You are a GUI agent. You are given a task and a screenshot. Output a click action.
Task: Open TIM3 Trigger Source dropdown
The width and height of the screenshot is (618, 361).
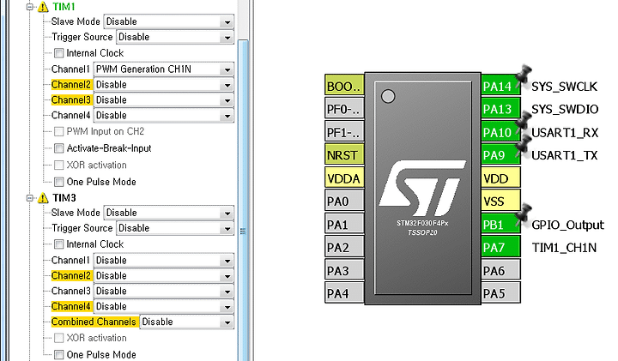point(175,228)
